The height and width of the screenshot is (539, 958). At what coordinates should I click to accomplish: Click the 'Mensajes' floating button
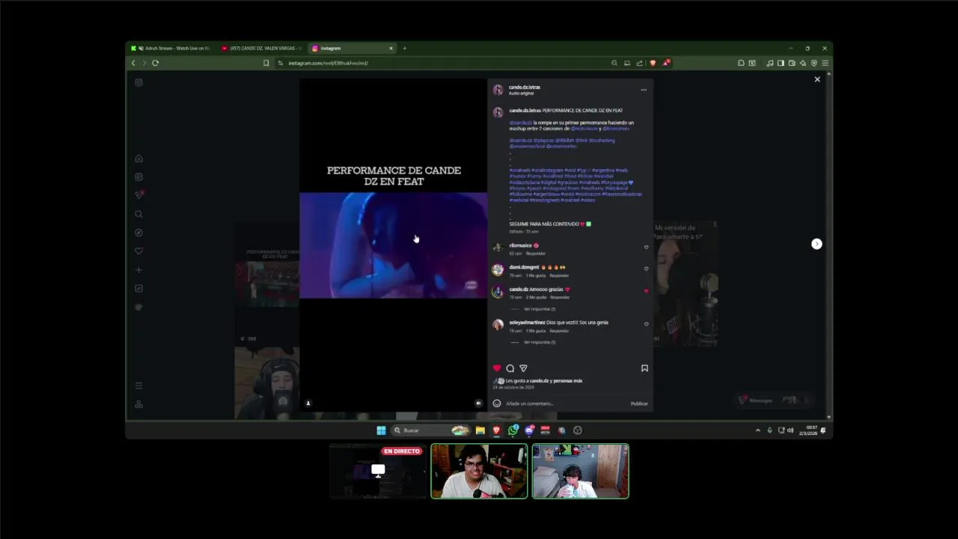click(x=773, y=401)
